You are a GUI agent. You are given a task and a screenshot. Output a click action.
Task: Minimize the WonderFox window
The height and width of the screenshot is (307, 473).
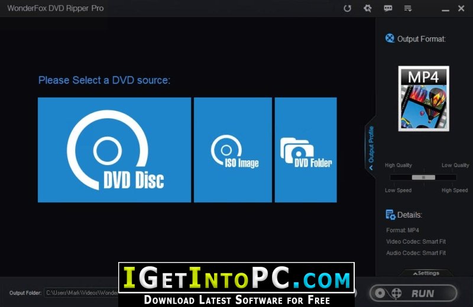[445, 9]
